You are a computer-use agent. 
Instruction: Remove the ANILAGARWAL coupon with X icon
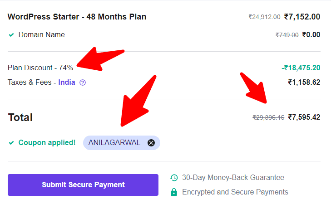[x=151, y=143]
